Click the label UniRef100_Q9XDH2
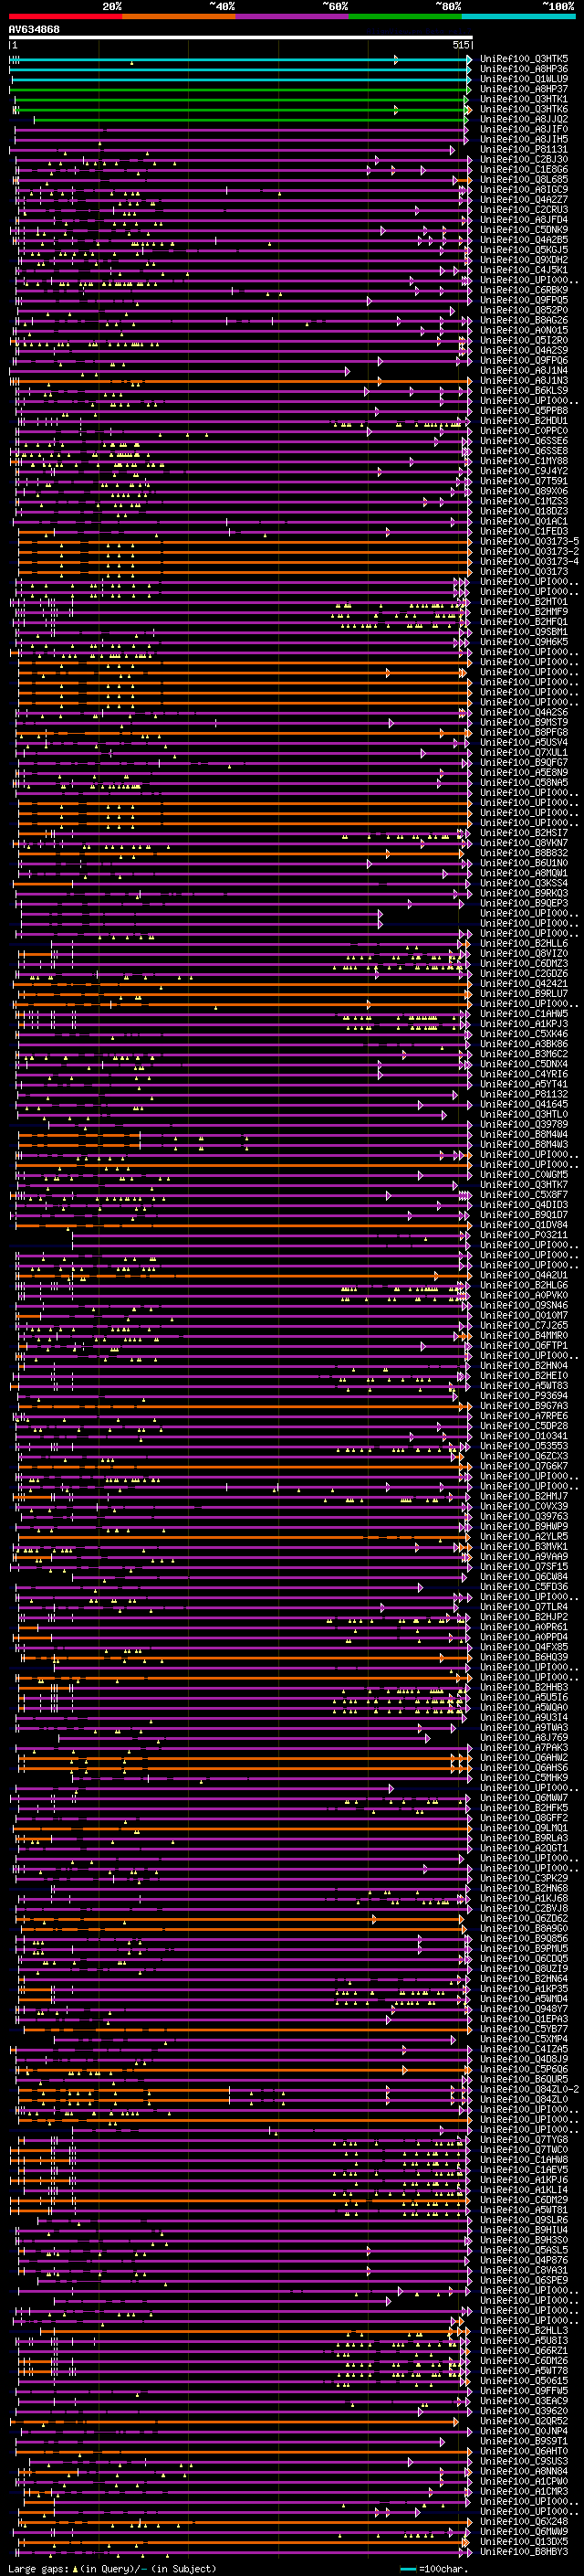The width and height of the screenshot is (584, 2576). (524, 261)
